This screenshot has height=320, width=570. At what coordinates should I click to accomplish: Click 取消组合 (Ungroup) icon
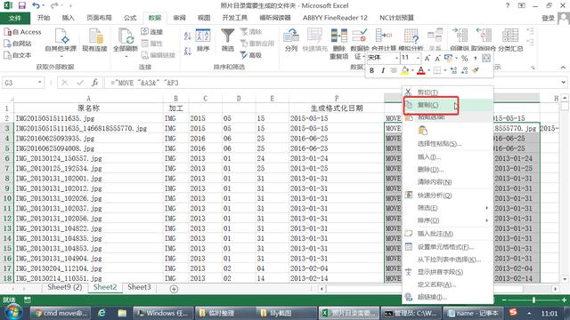[484, 40]
